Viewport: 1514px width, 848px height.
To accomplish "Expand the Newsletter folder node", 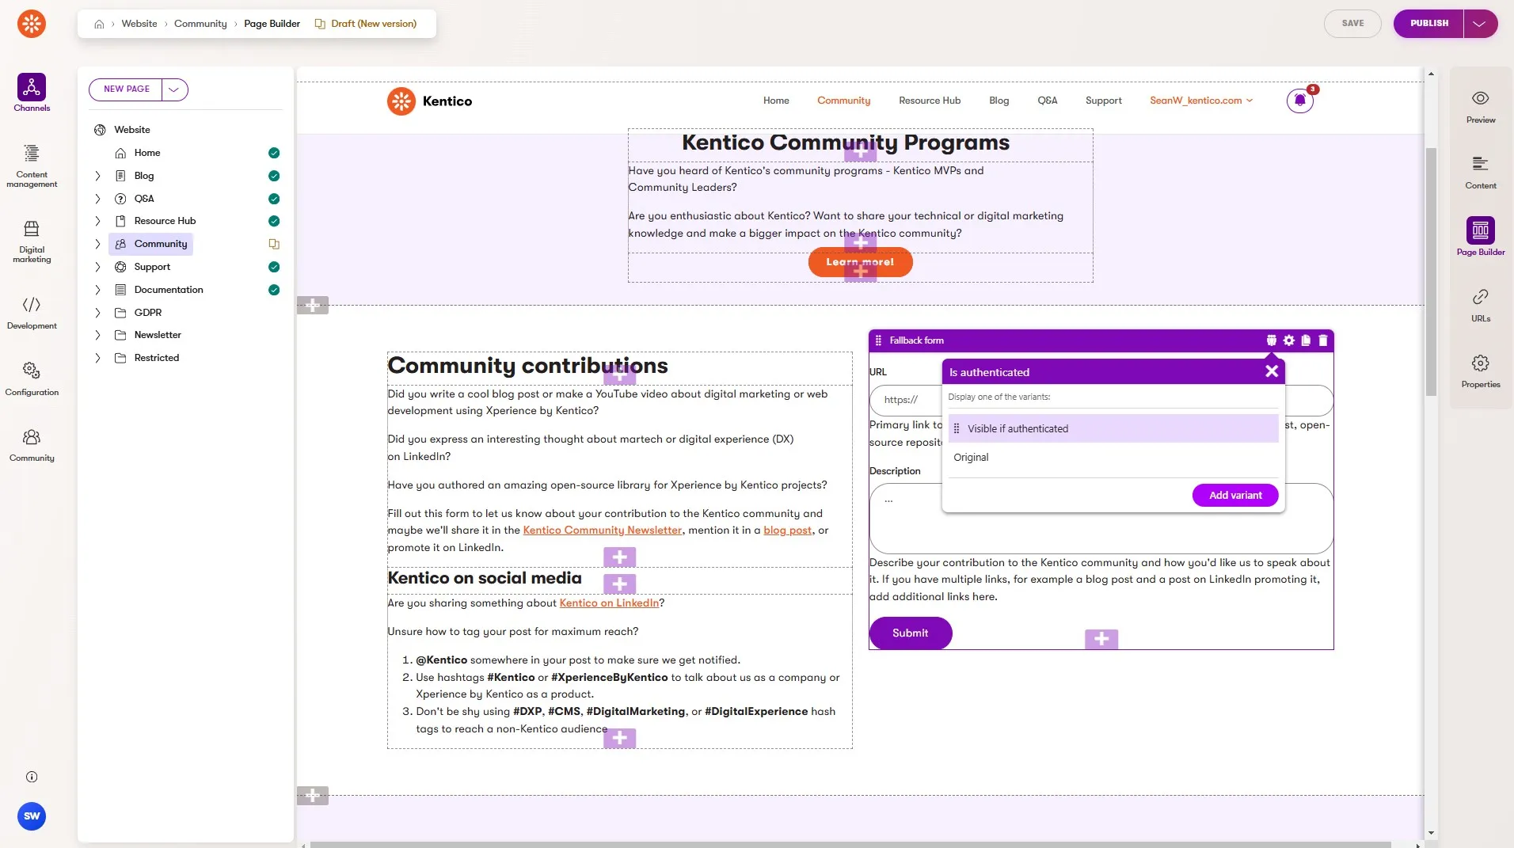I will 97,335.
